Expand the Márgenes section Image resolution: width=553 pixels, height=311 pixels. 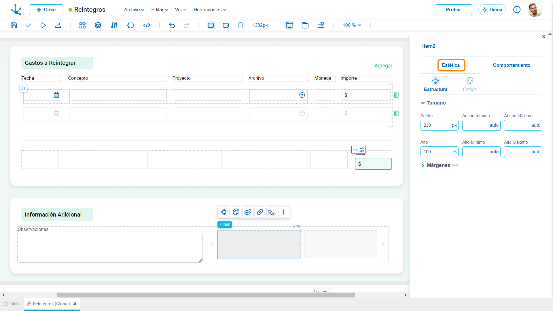point(435,165)
